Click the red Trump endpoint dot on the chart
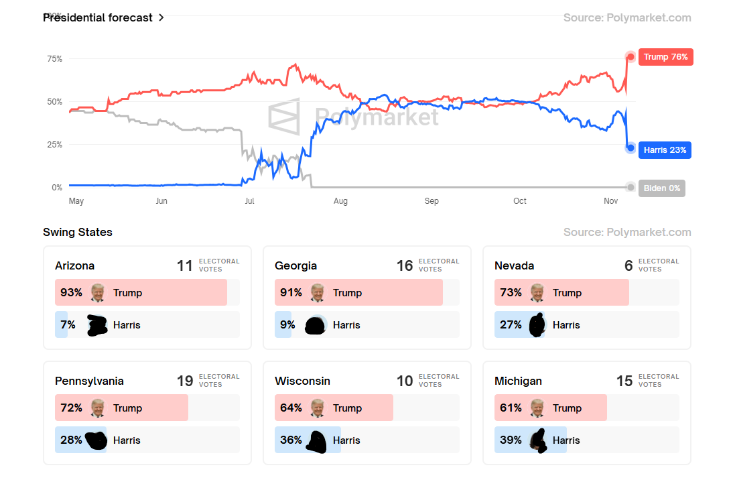The image size is (729, 484). [631, 57]
